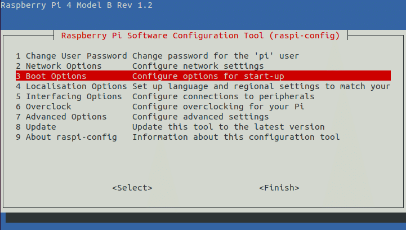Choose the Update menu item
The height and width of the screenshot is (230, 406).
pyautogui.click(x=36, y=127)
